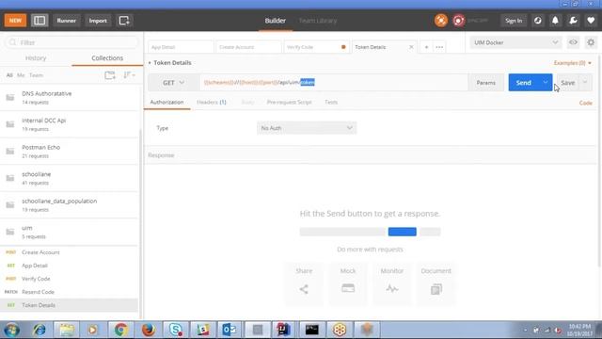Click the request URL field

(333, 83)
